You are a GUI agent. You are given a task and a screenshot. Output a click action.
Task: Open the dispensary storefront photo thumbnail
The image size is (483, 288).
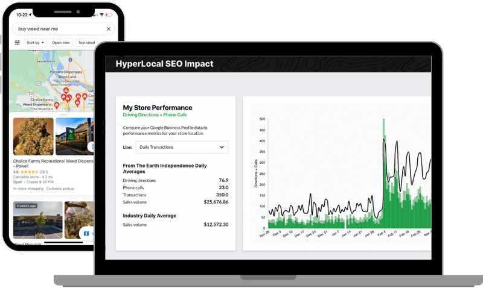(74, 137)
